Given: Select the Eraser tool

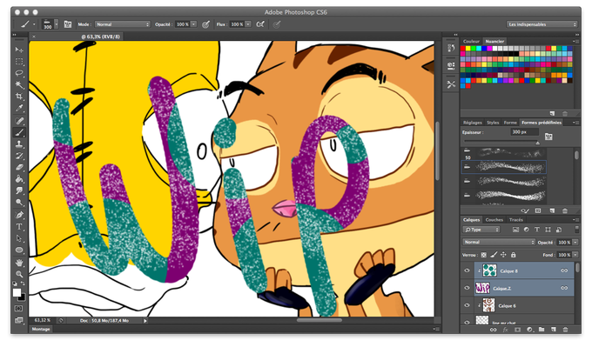Looking at the screenshot, I should coord(19,168).
